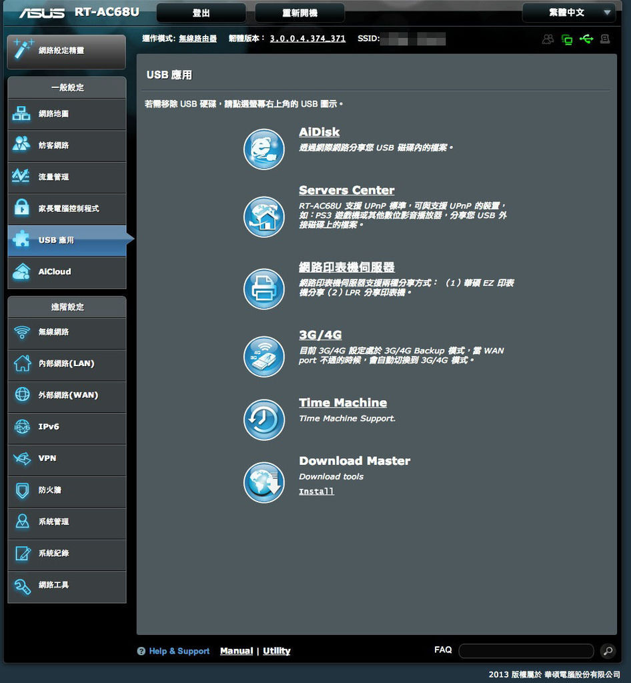This screenshot has width=631, height=683.
Task: Click the network tools wrench icon
Action: 22,586
